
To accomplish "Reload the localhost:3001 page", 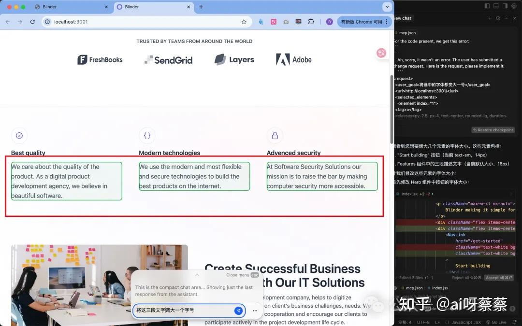I will pyautogui.click(x=31, y=22).
